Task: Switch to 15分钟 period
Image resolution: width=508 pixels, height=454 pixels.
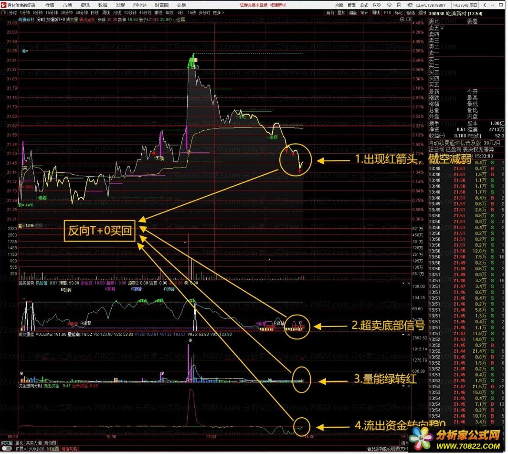Action: tap(52, 12)
